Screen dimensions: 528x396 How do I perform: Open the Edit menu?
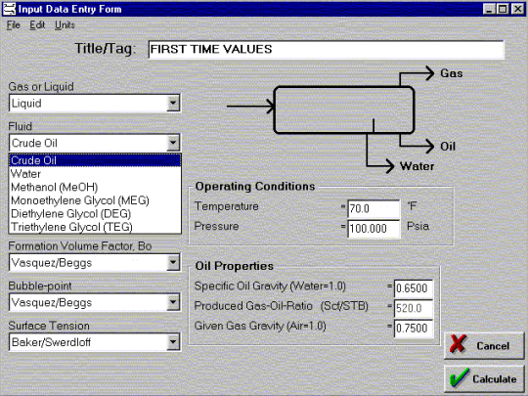tap(37, 25)
